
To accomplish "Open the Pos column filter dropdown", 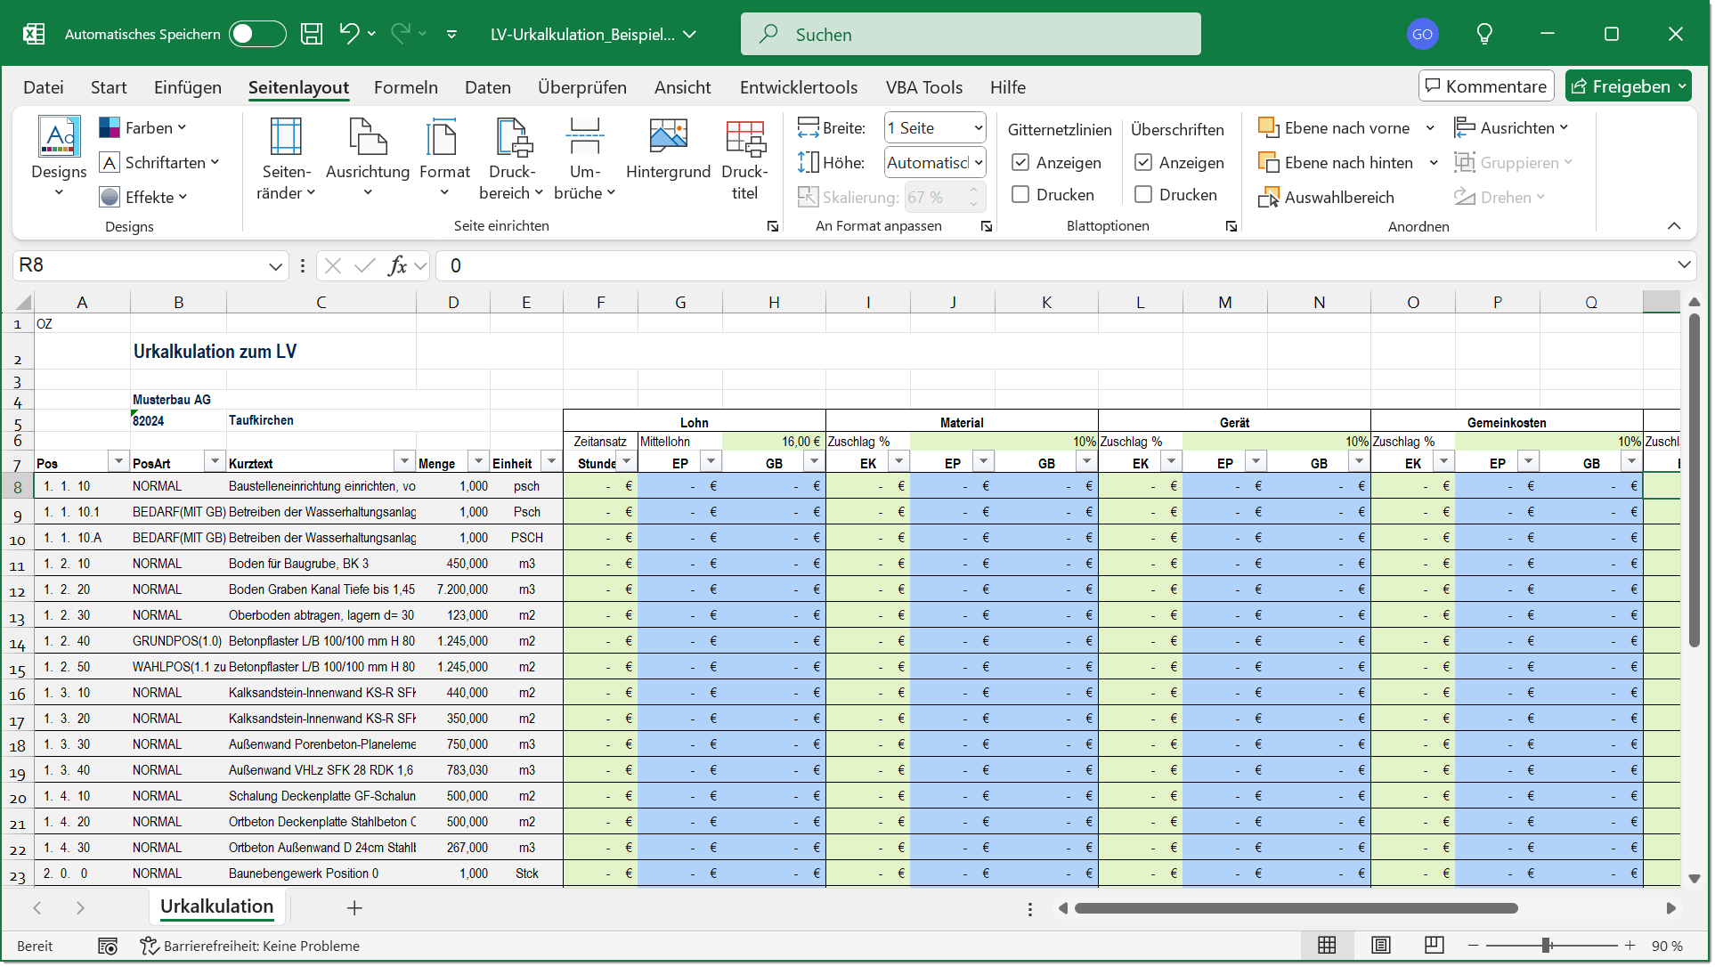I will coord(118,460).
